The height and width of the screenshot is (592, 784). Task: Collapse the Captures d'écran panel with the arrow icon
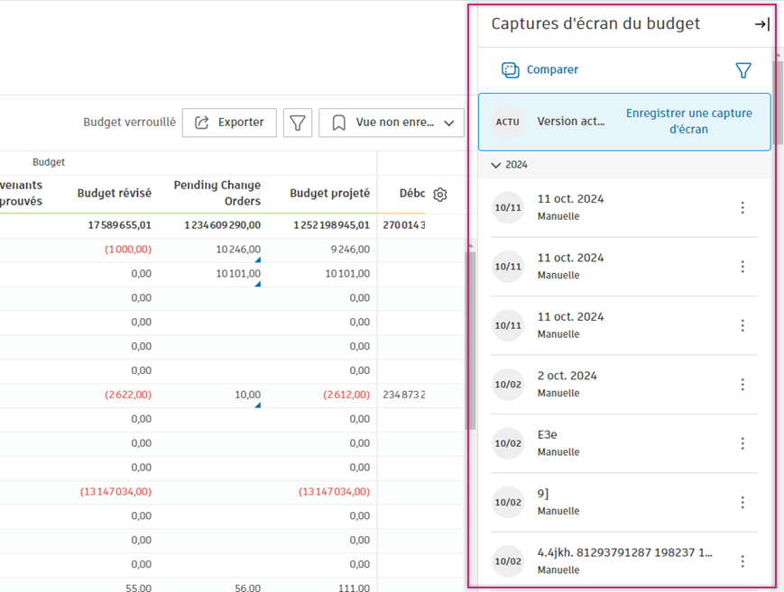[762, 23]
